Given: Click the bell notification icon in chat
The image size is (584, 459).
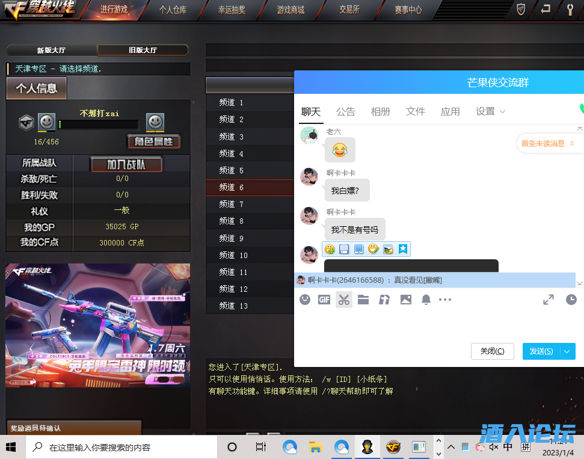Looking at the screenshot, I should click(x=426, y=300).
